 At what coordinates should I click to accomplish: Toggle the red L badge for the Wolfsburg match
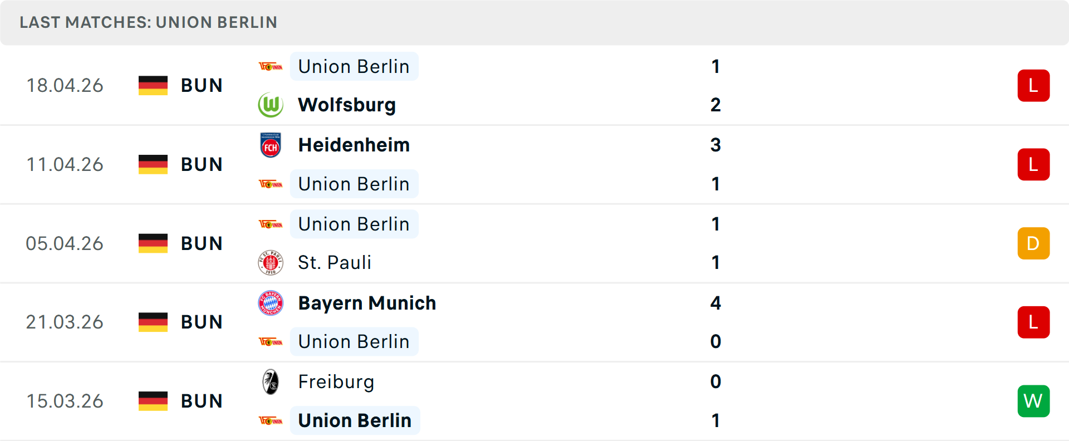pos(1034,85)
